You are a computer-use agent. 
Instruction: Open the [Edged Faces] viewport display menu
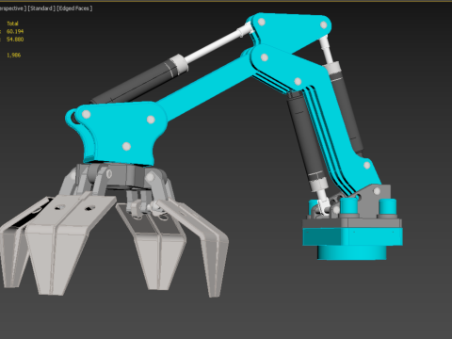pyautogui.click(x=74, y=8)
